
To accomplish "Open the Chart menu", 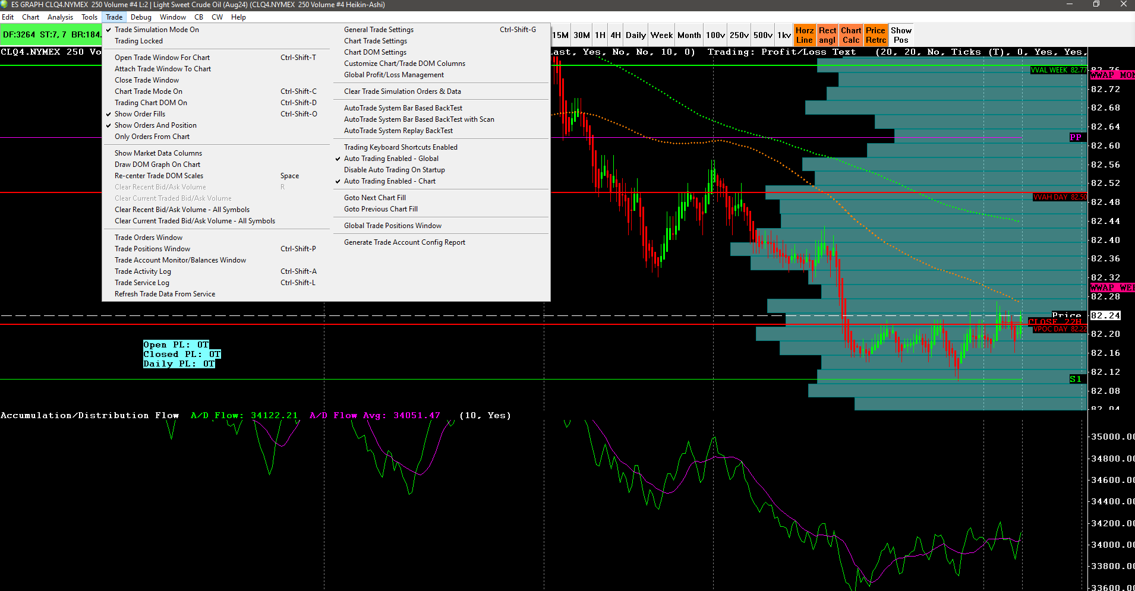I will click(30, 17).
